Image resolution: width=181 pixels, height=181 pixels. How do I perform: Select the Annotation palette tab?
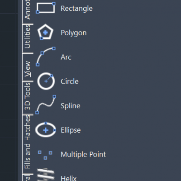click(x=28, y=10)
